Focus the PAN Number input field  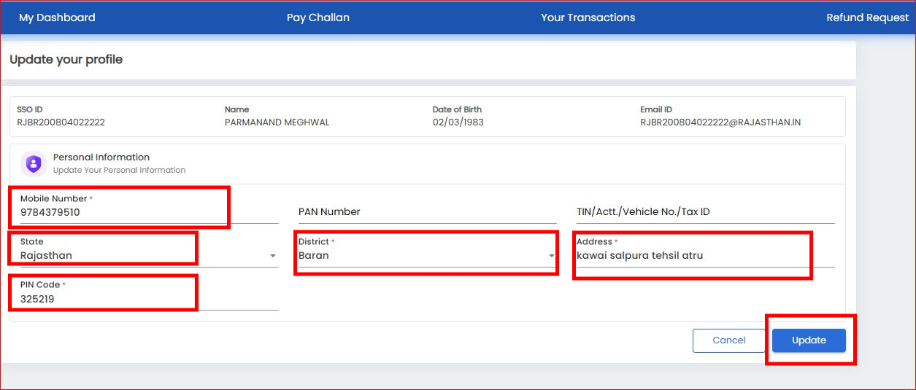pos(428,211)
